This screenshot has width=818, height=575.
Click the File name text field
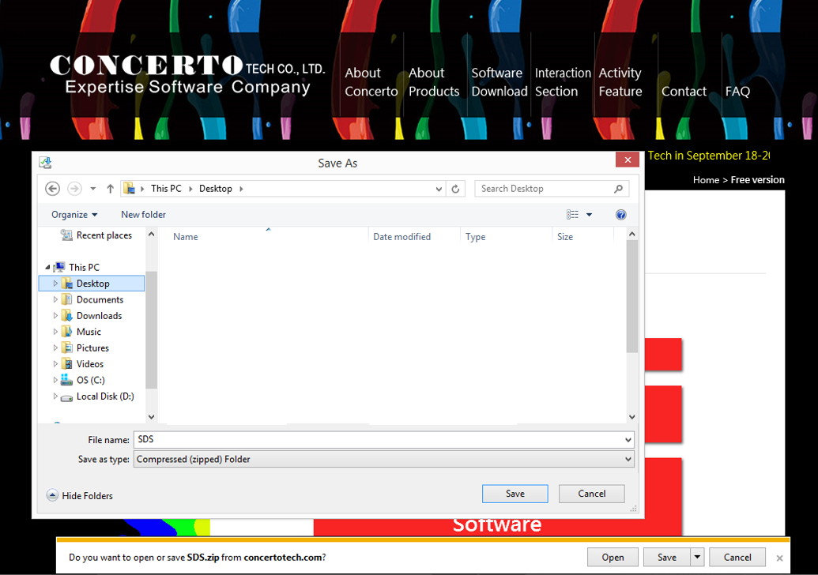tap(379, 439)
